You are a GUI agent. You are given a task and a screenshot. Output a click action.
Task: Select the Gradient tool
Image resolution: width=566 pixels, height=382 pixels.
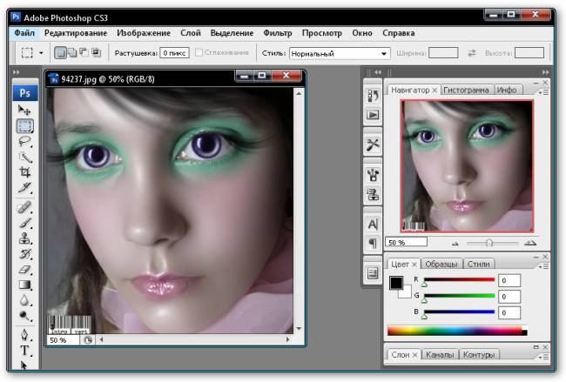coord(25,285)
